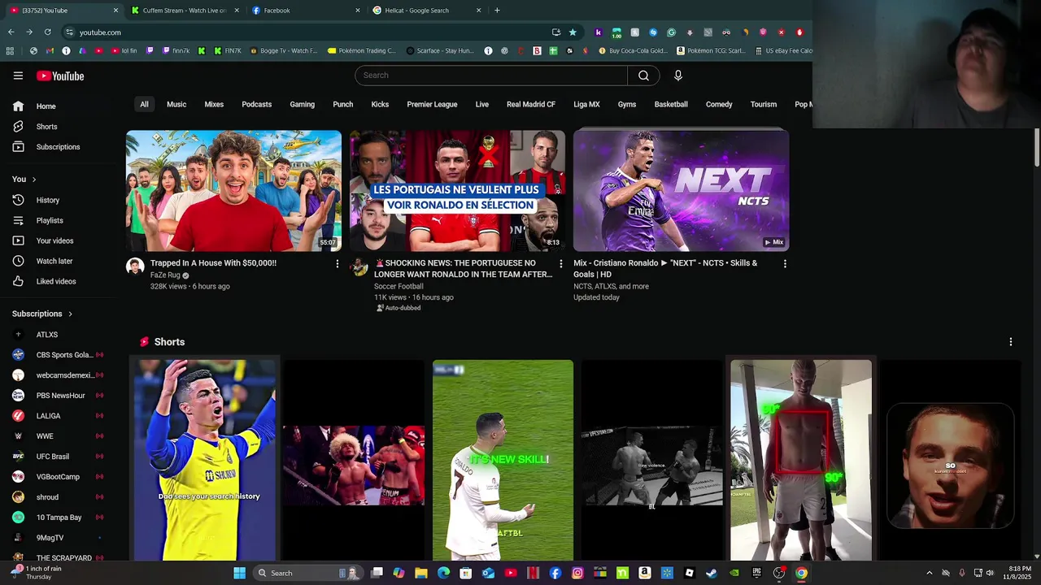Close the Facebook tab

click(x=358, y=11)
